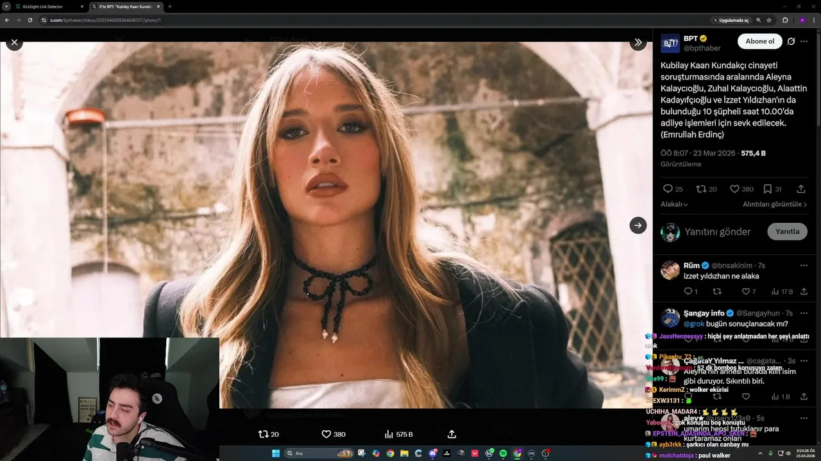The width and height of the screenshot is (821, 461).
Task: Like Rüm's comment with 7 likes
Action: (x=749, y=291)
